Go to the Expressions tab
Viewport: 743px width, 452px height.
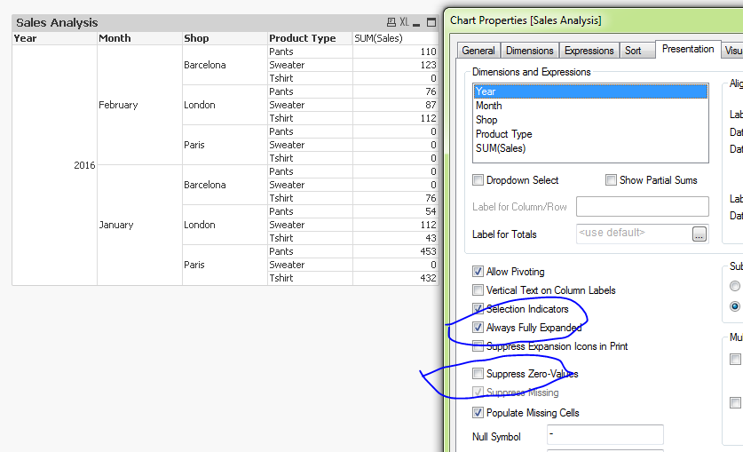coord(589,51)
